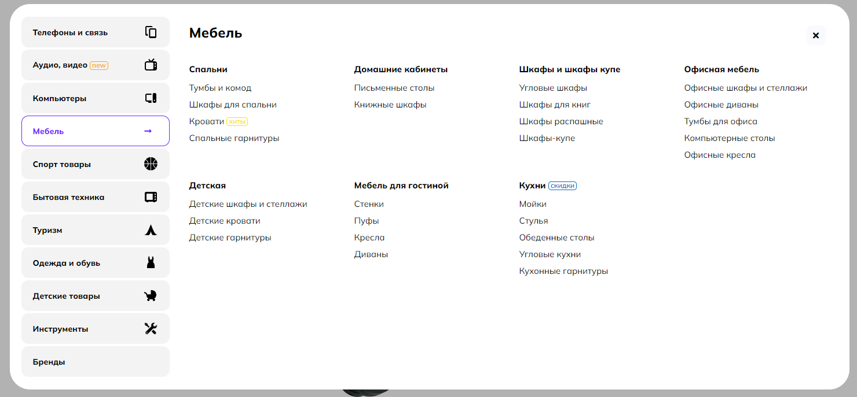Click the tent icon beside Туризм
The height and width of the screenshot is (397, 857).
[x=151, y=230]
